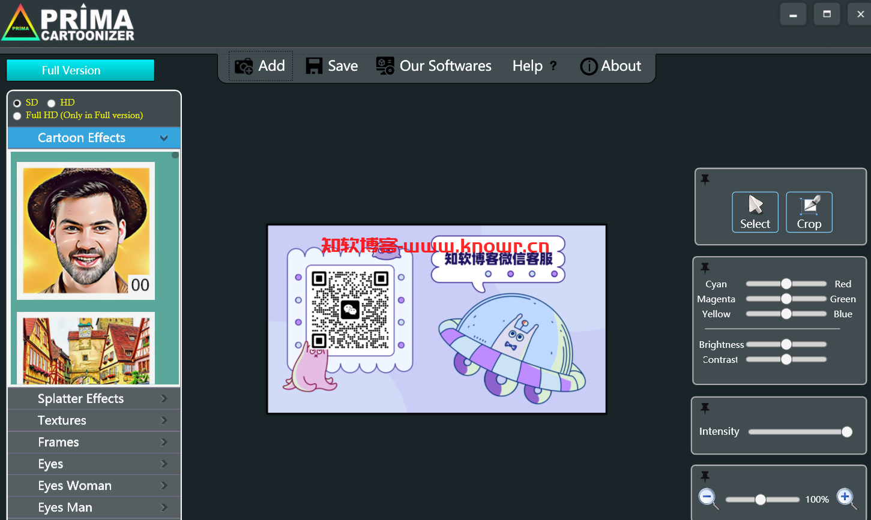Viewport: 871px width, 520px height.
Task: Minimize the application window
Action: [x=793, y=14]
